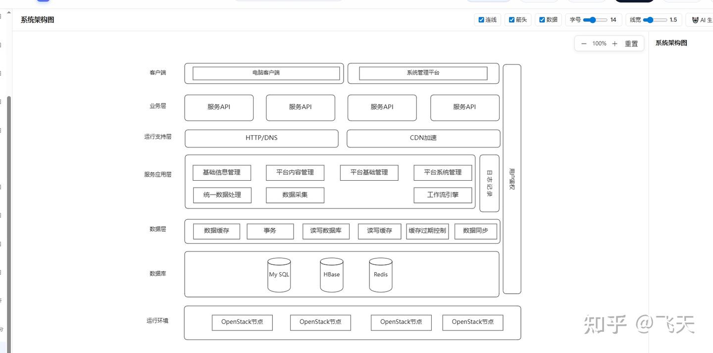Click the CDN加速 shape
This screenshot has height=353, width=713.
(x=423, y=138)
